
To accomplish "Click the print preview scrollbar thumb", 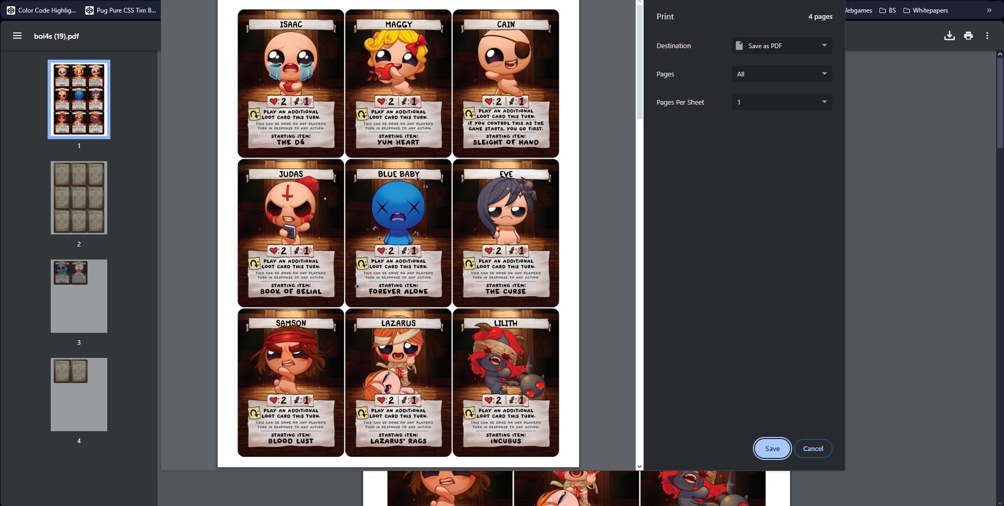I will pos(639,62).
